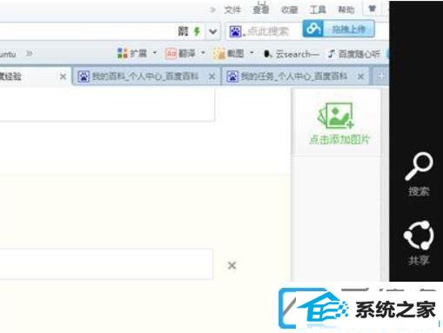
Task: Click the cloud upload button icon
Action: point(312,29)
